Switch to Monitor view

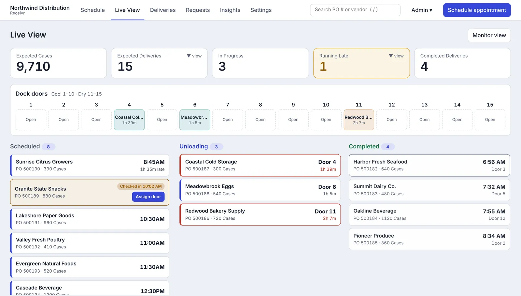pyautogui.click(x=489, y=35)
